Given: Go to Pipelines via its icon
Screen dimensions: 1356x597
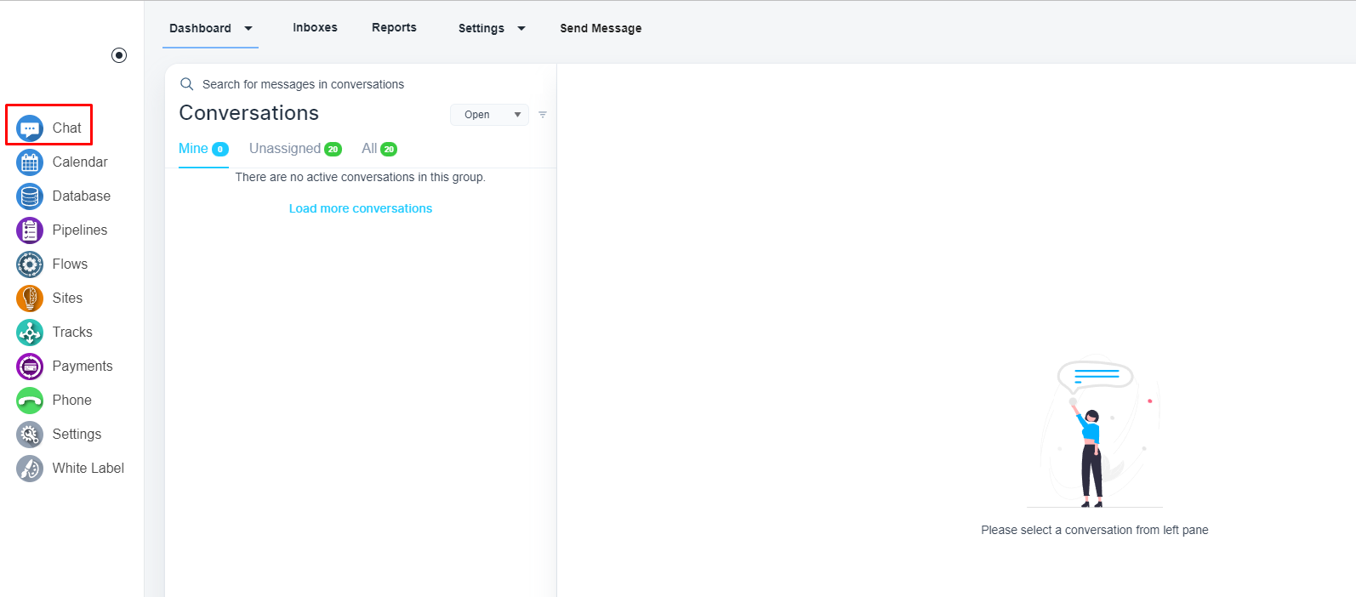Looking at the screenshot, I should [x=30, y=230].
